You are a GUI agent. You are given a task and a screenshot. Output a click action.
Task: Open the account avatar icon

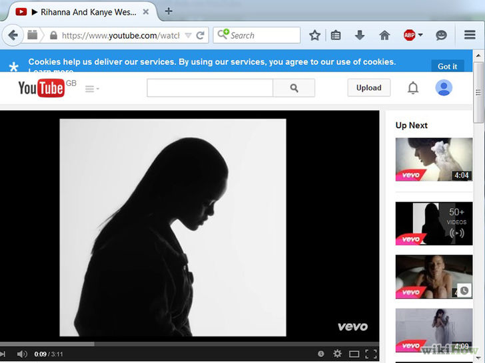[x=444, y=88]
